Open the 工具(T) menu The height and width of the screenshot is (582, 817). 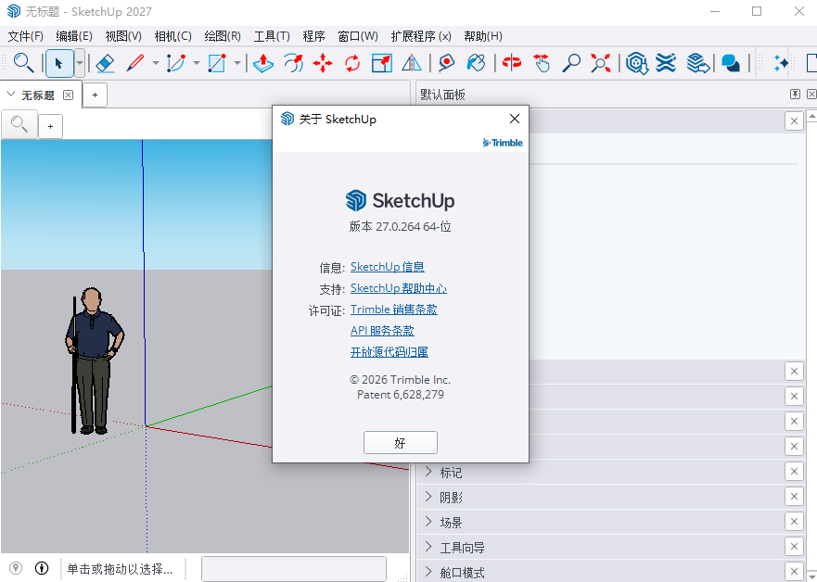click(272, 36)
